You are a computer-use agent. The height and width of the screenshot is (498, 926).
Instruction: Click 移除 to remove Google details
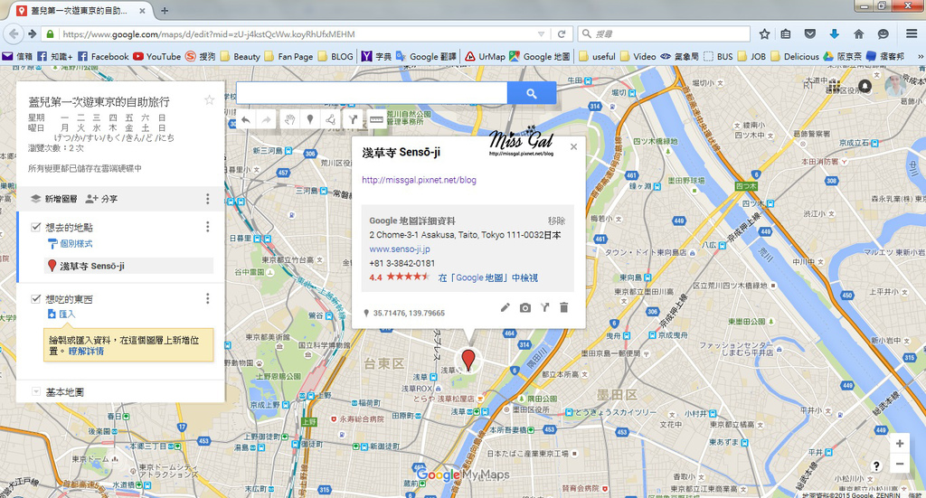tap(556, 221)
